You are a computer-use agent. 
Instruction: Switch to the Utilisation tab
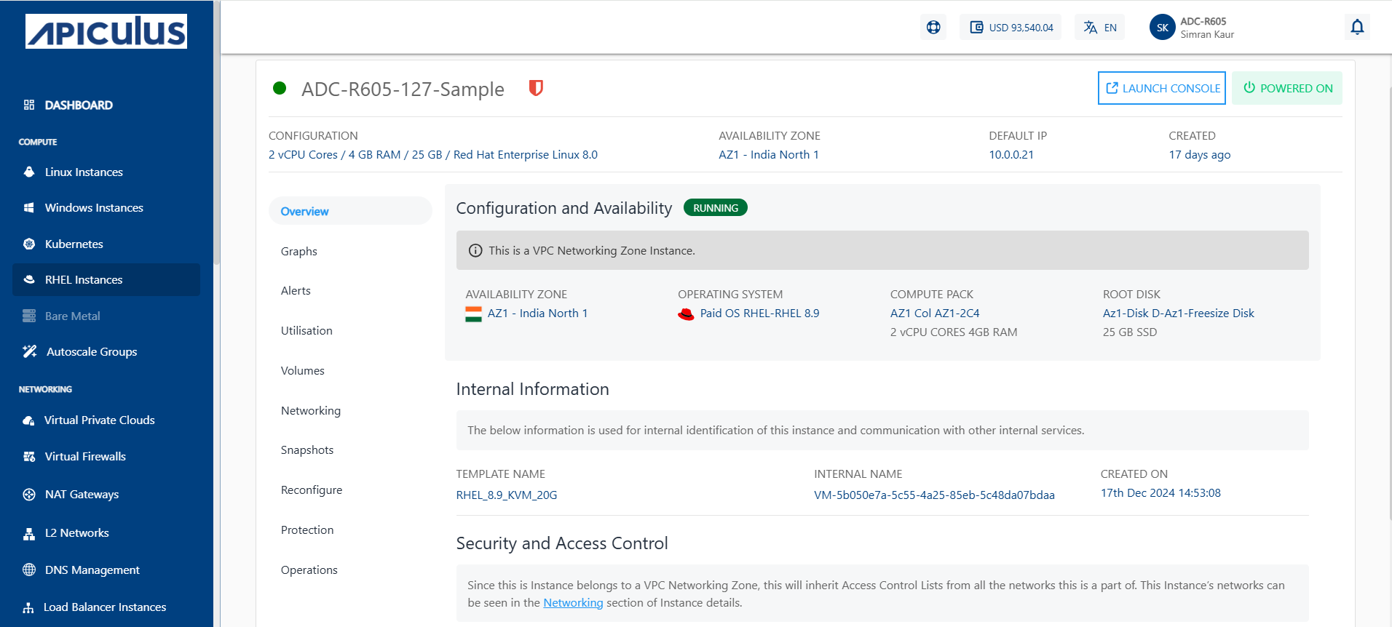click(307, 330)
